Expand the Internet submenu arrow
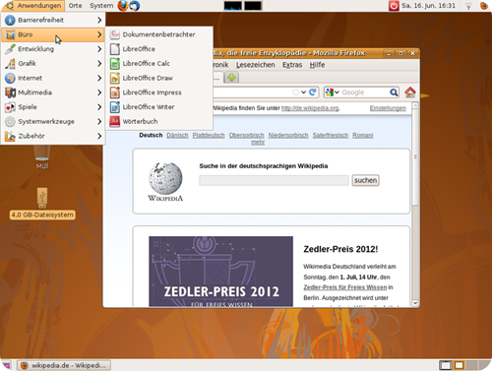 99,78
